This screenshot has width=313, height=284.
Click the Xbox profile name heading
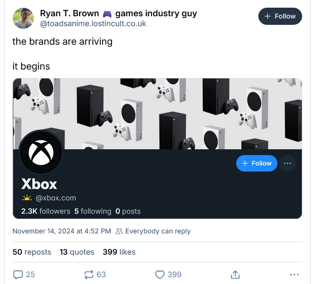[39, 184]
